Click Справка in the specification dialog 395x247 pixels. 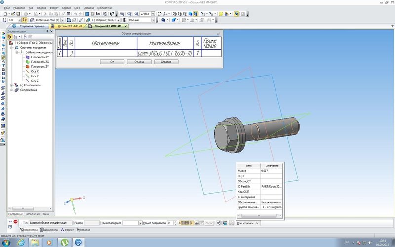[x=166, y=62]
